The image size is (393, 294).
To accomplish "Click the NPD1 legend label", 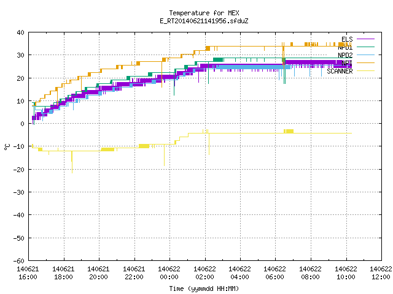I will [x=345, y=48].
